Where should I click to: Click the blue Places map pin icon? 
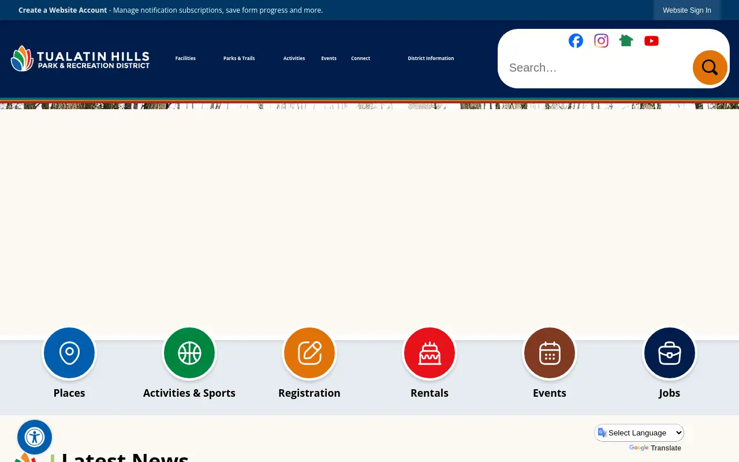pyautogui.click(x=69, y=353)
